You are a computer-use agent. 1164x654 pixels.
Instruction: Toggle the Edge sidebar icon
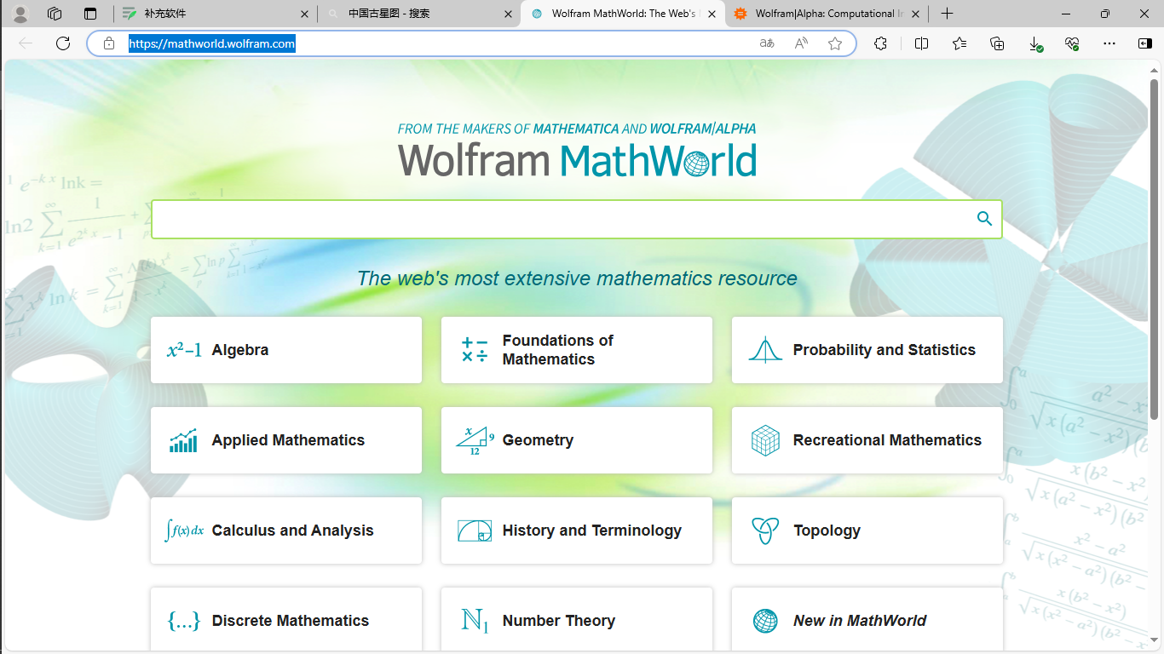pos(1145,43)
